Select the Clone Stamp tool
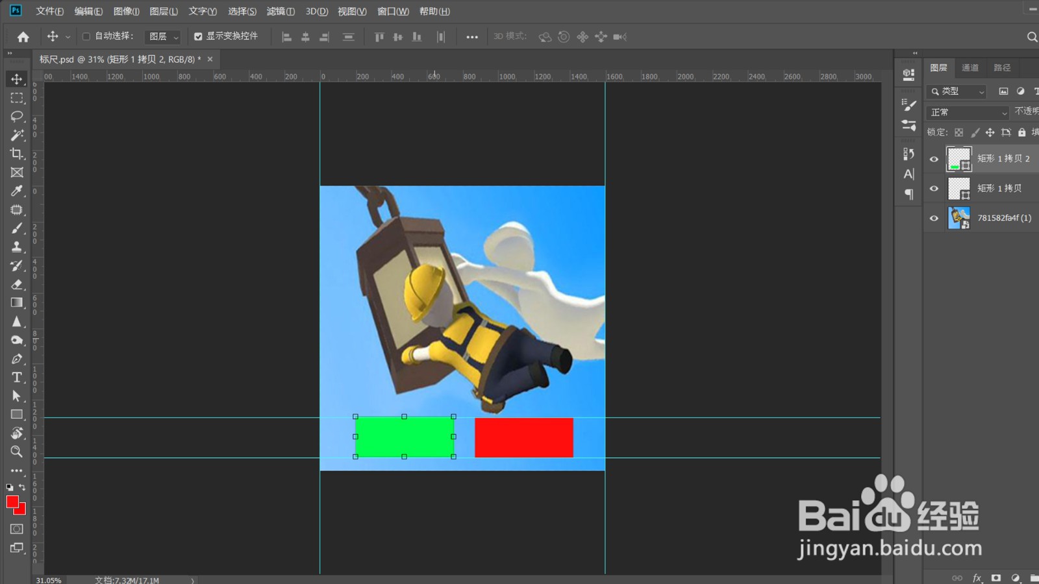 pyautogui.click(x=17, y=247)
